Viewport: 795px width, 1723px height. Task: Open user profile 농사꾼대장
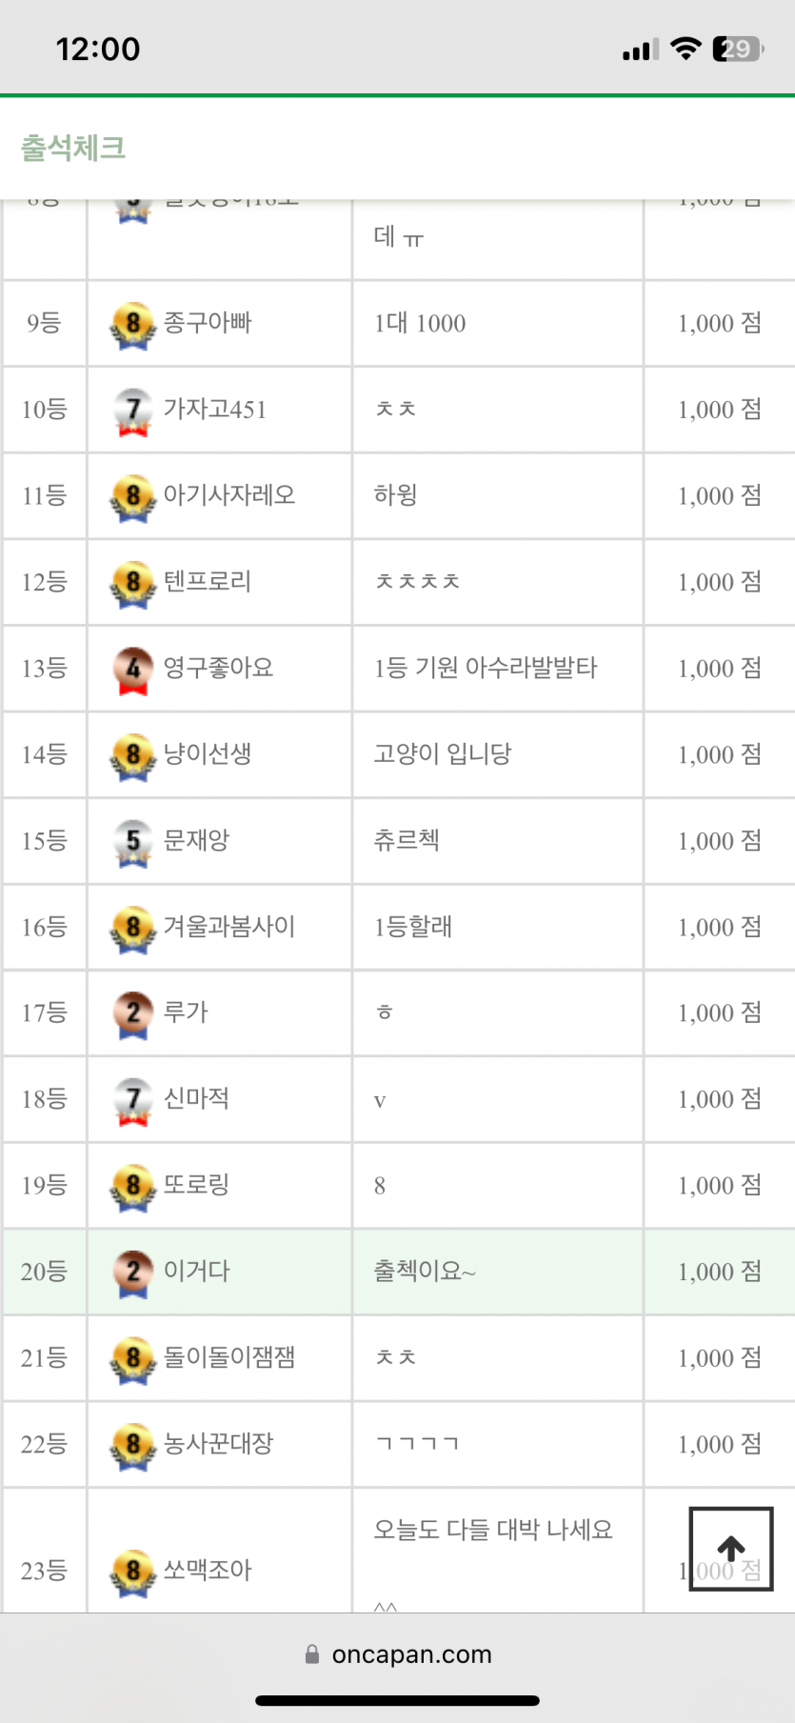click(x=218, y=1444)
